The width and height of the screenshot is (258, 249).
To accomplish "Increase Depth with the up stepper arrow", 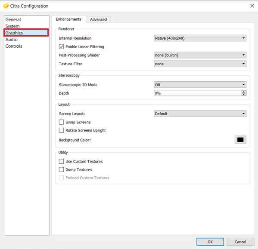I will [243, 92].
